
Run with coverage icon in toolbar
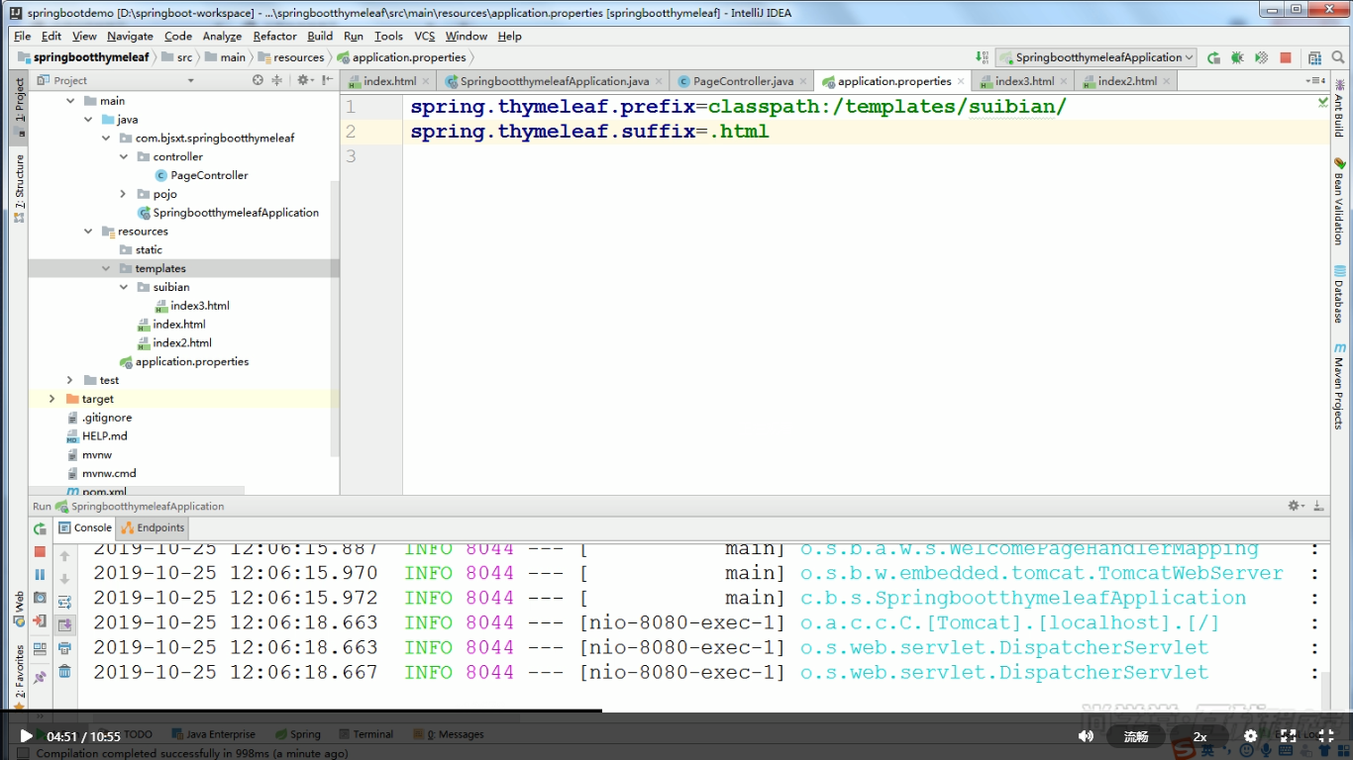click(x=1260, y=57)
